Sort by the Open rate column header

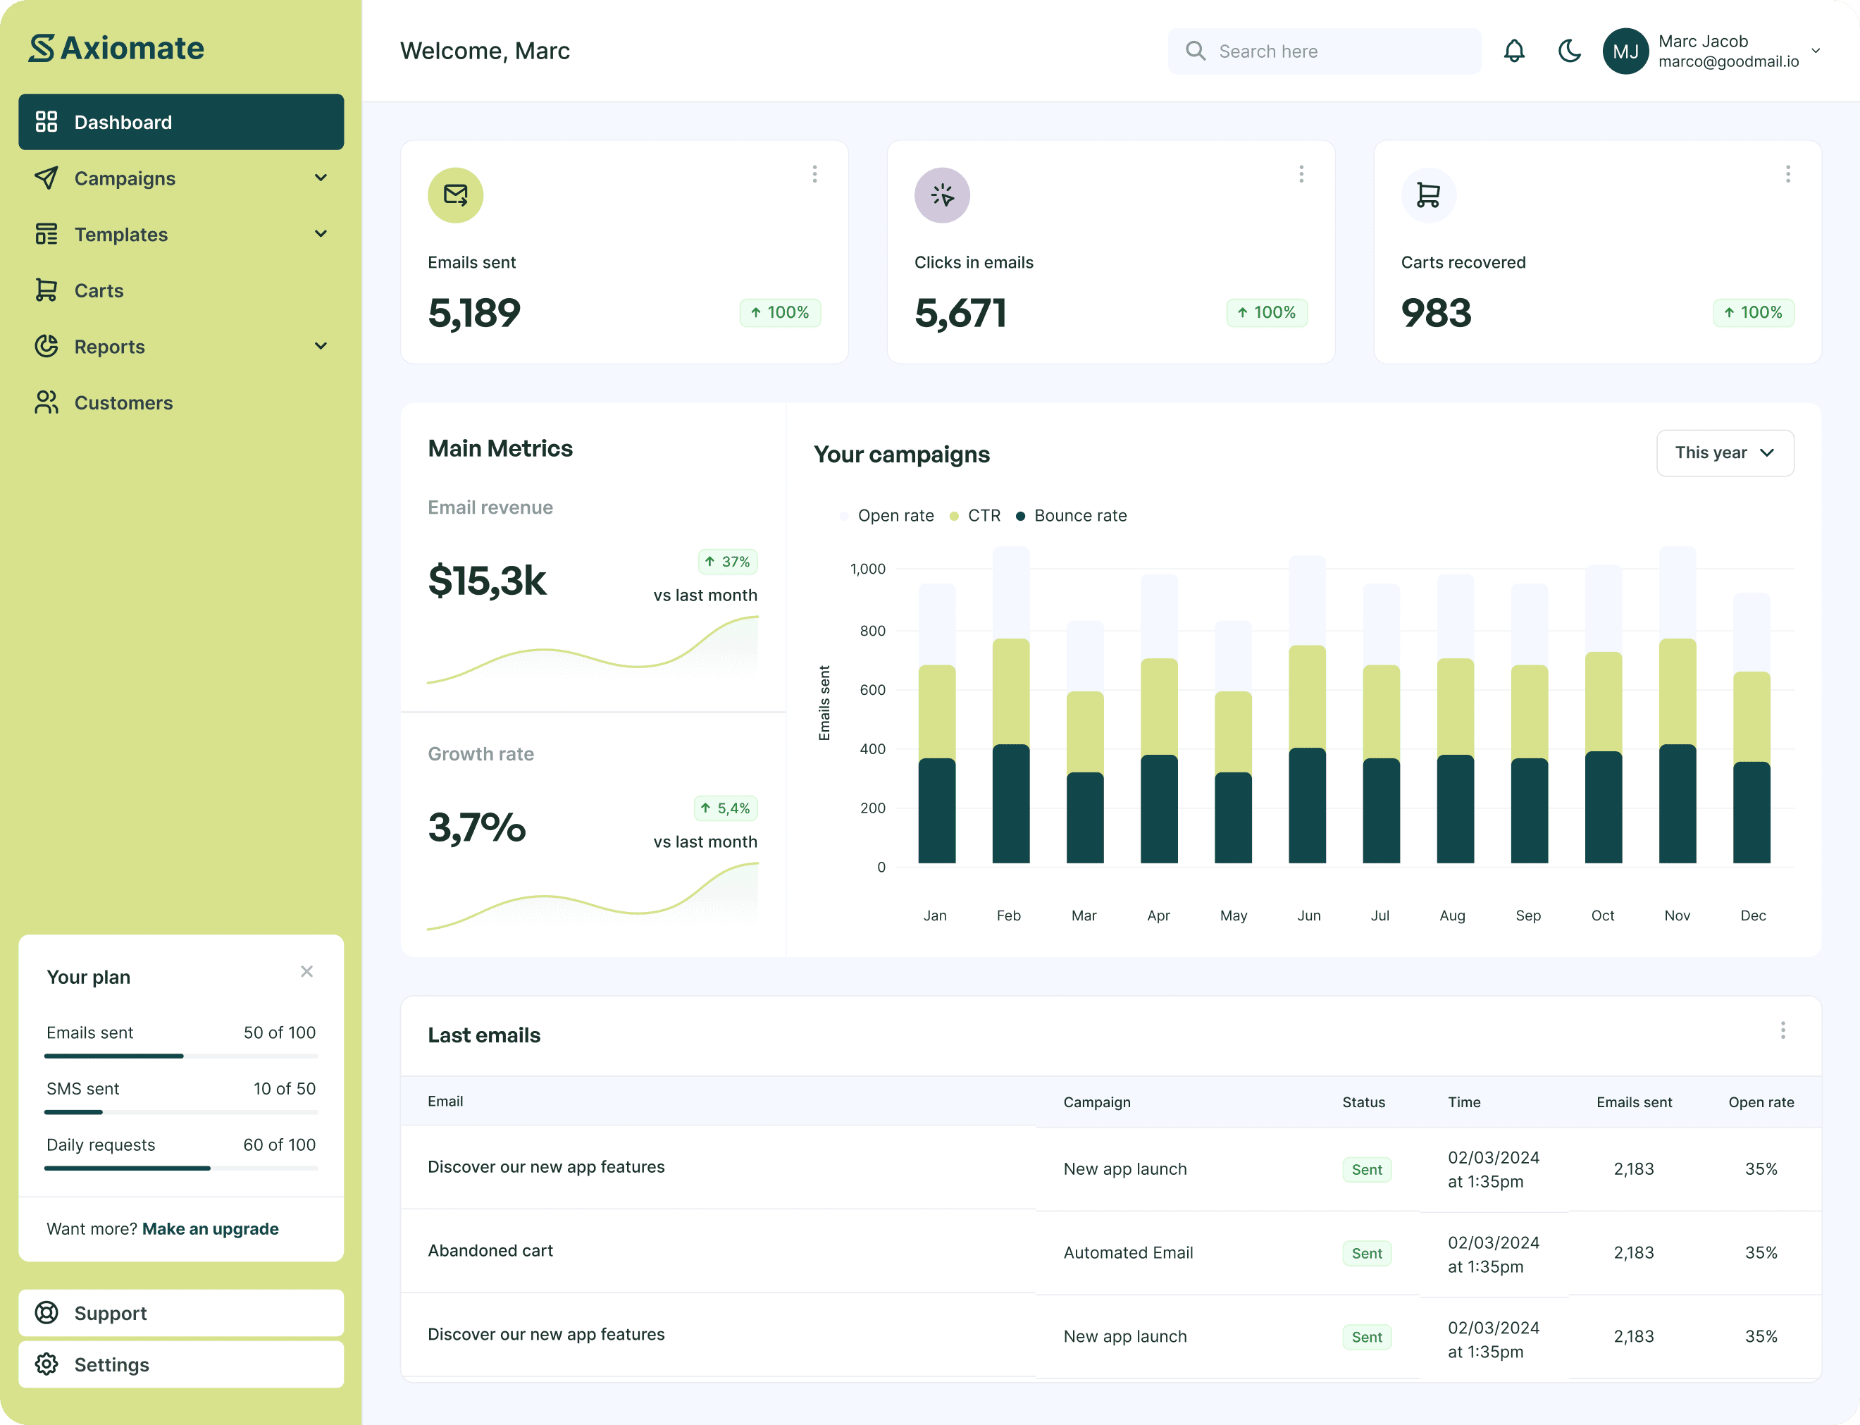(x=1761, y=1102)
